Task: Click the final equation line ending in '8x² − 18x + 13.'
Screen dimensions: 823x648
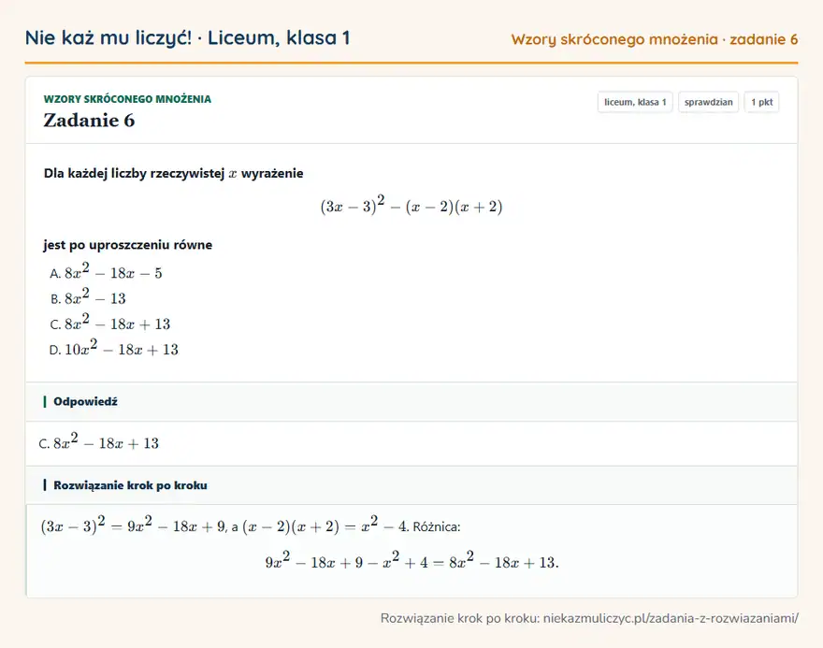Action: [x=412, y=561]
